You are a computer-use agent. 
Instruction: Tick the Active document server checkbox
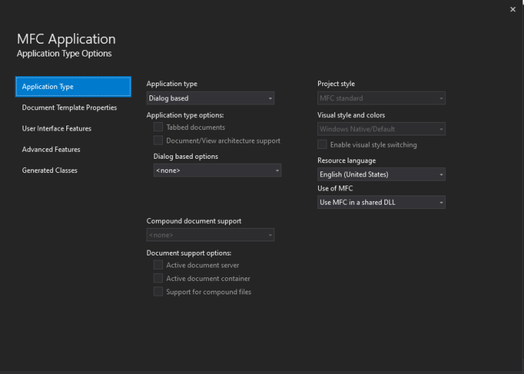click(159, 265)
